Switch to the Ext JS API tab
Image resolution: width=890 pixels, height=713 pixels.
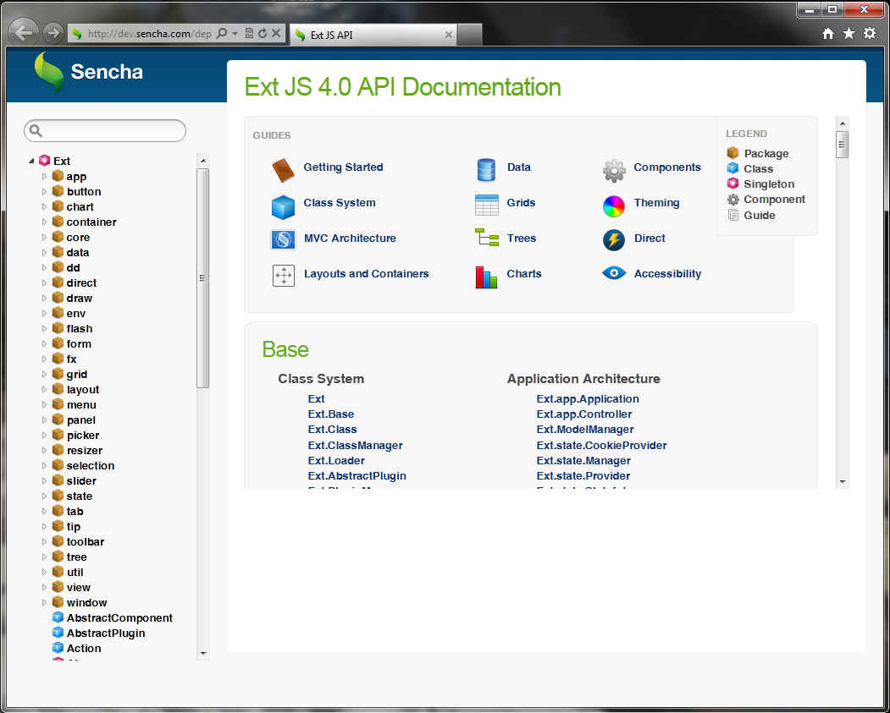coord(373,36)
